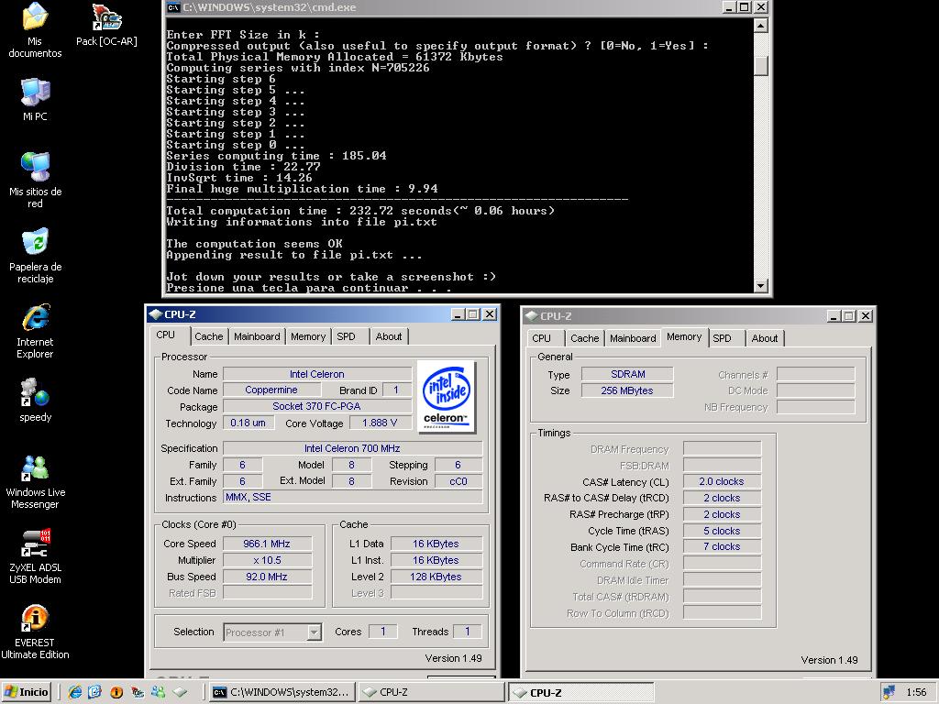This screenshot has width=939, height=704.
Task: Click left CPU-Z window title icon
Action: coord(156,314)
